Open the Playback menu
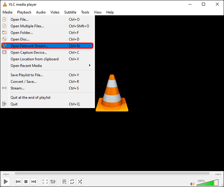Viewport: 224px width, 187px height. [x=24, y=12]
